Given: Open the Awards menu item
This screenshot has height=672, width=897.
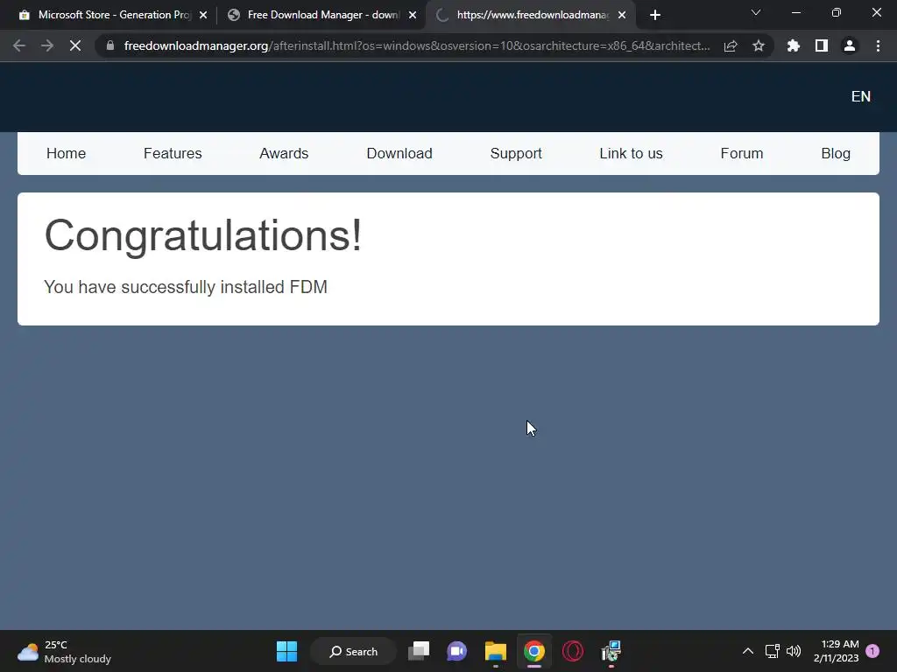Looking at the screenshot, I should coord(284,153).
